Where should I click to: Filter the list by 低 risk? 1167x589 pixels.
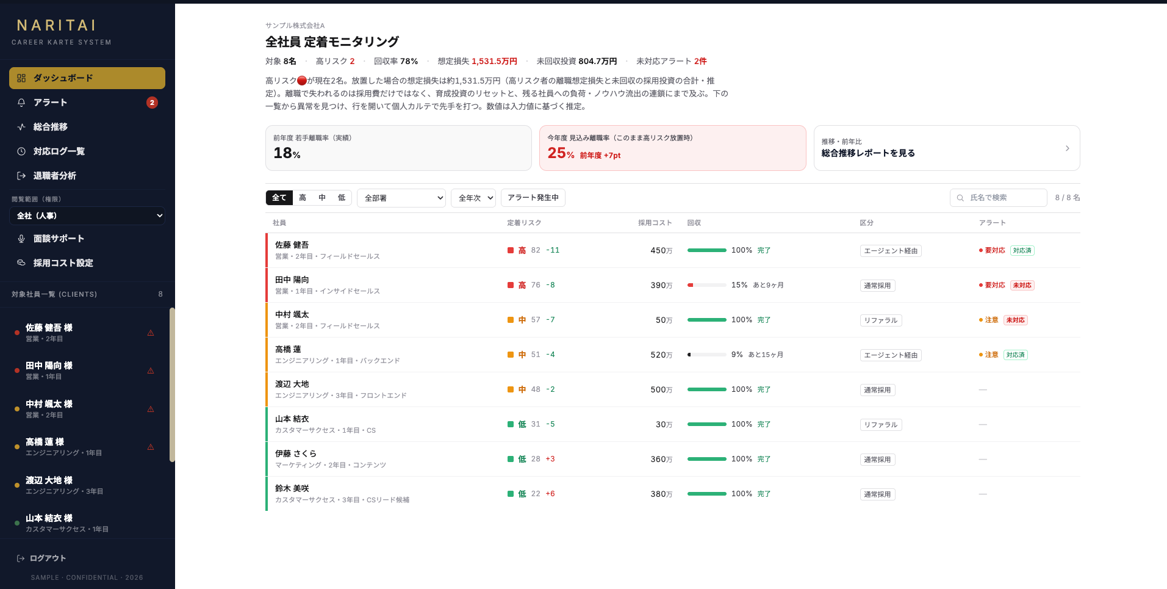342,198
